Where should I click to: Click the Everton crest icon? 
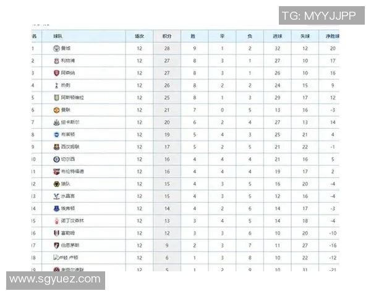(56, 208)
